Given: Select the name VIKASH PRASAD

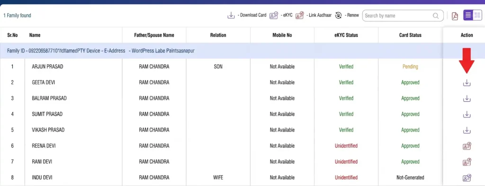Looking at the screenshot, I should [48, 130].
